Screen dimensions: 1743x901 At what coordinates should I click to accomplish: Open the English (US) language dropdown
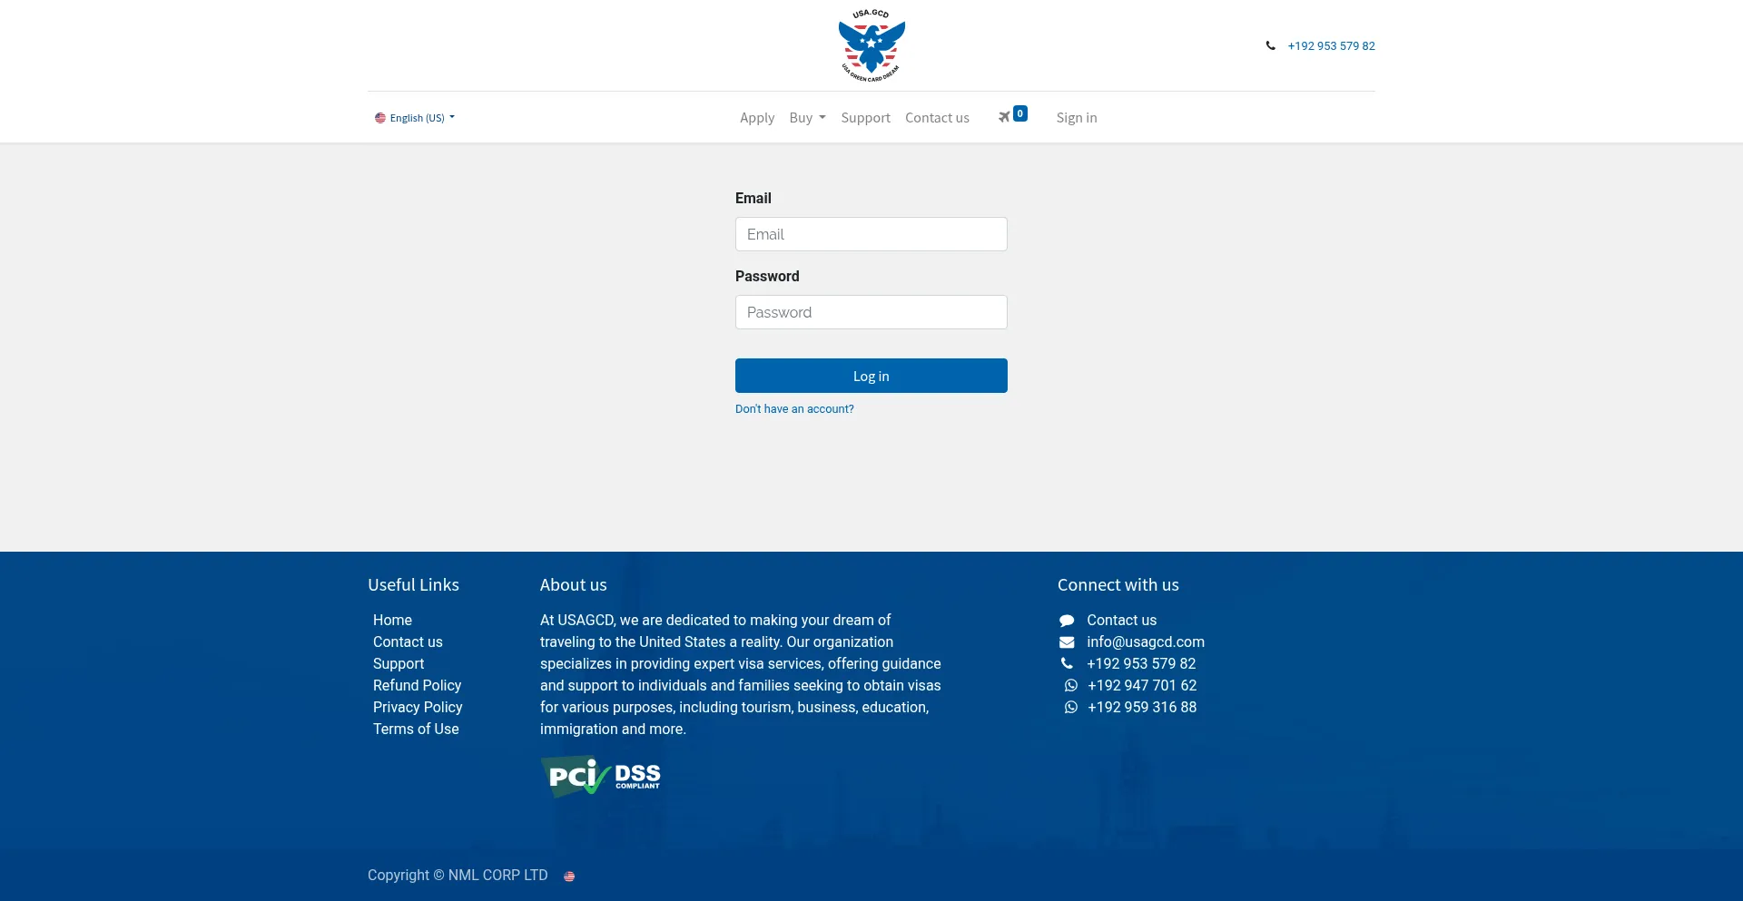pos(415,118)
